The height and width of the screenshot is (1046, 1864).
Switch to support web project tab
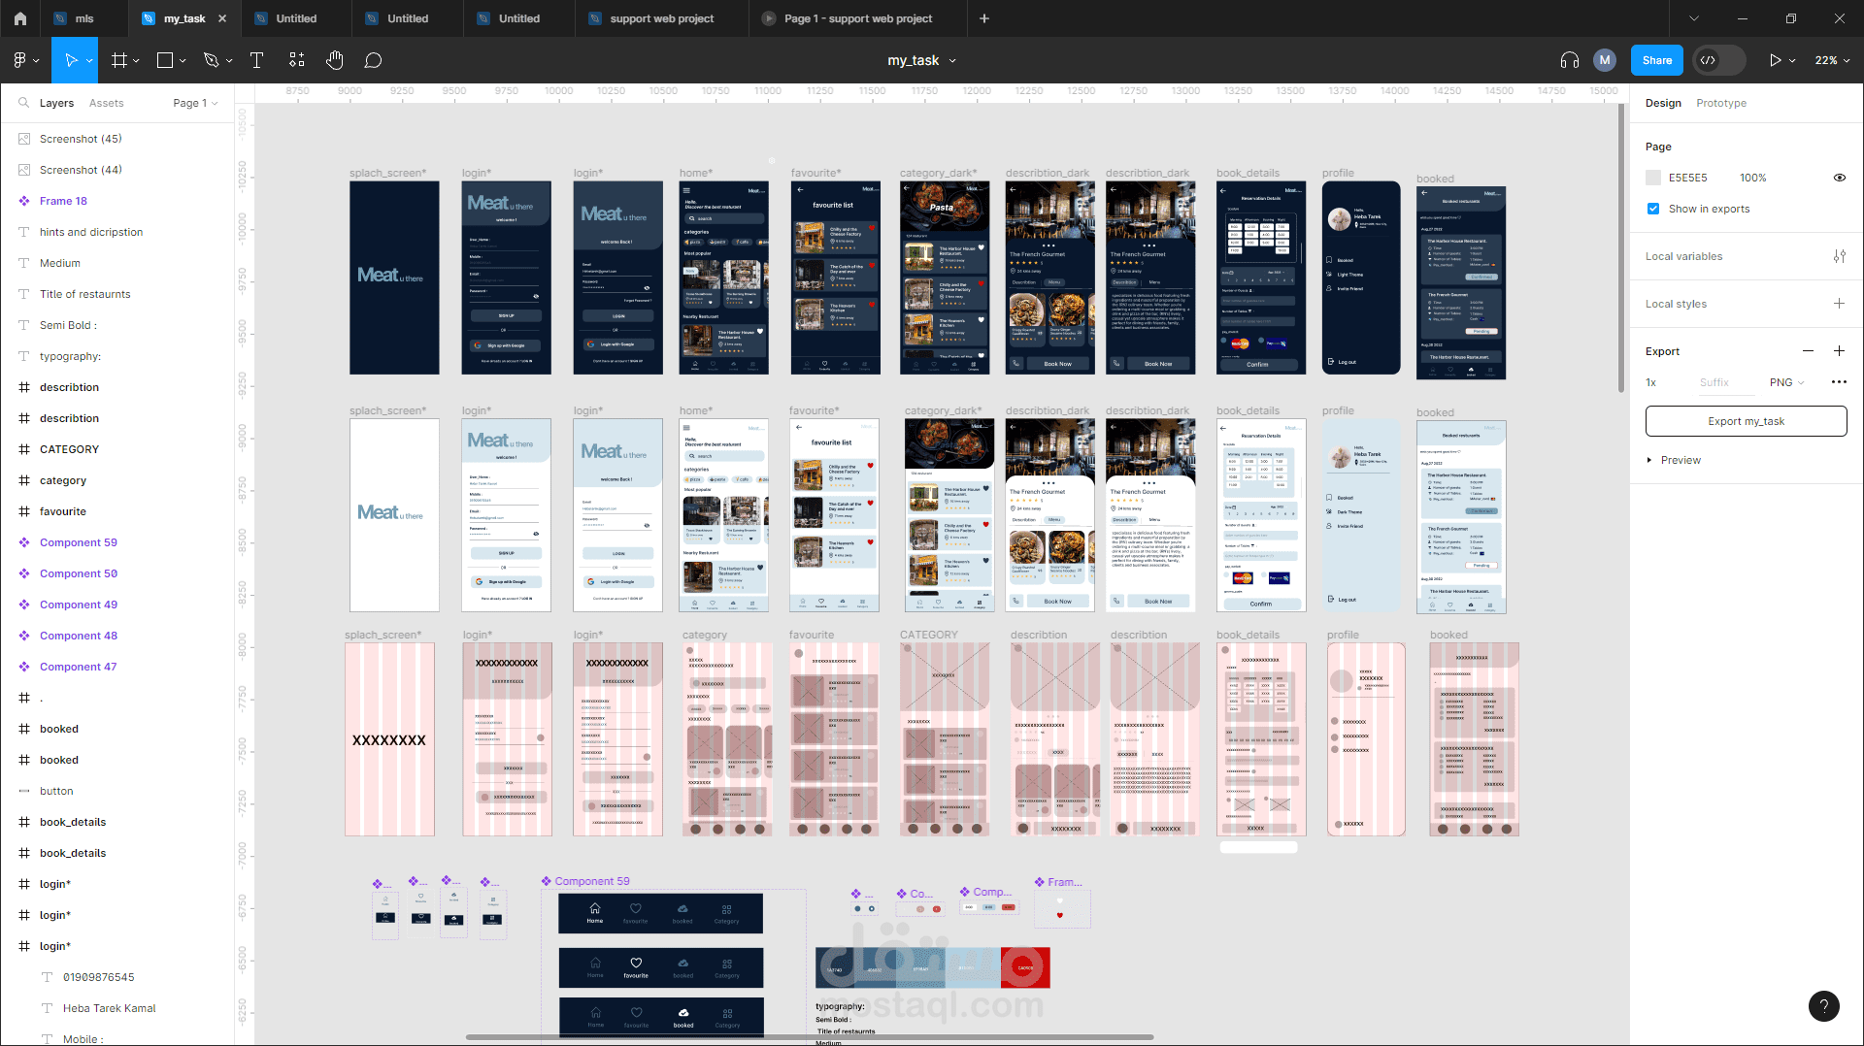pyautogui.click(x=662, y=18)
